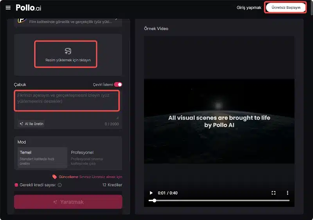Viewport: 313px width, 220px height.
Task: Click Resim yüklemek için tıklayın text
Action: pos(68,60)
